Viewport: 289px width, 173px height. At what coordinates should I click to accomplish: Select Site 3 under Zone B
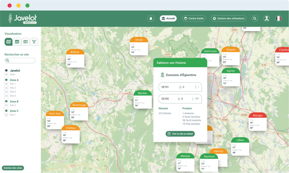coord(13,105)
